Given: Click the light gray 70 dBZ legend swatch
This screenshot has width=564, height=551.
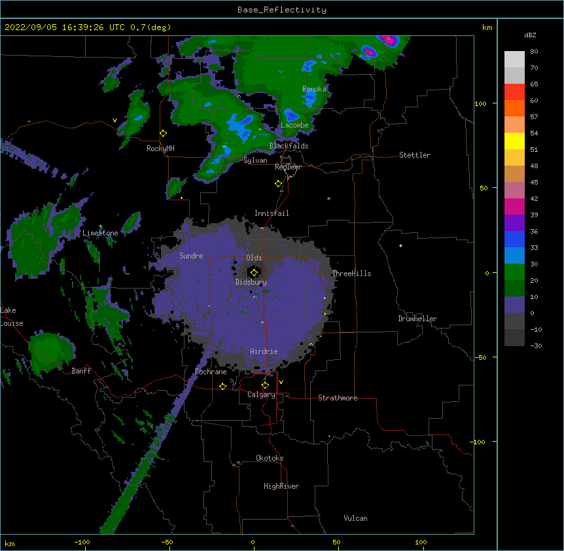Looking at the screenshot, I should pyautogui.click(x=514, y=60).
